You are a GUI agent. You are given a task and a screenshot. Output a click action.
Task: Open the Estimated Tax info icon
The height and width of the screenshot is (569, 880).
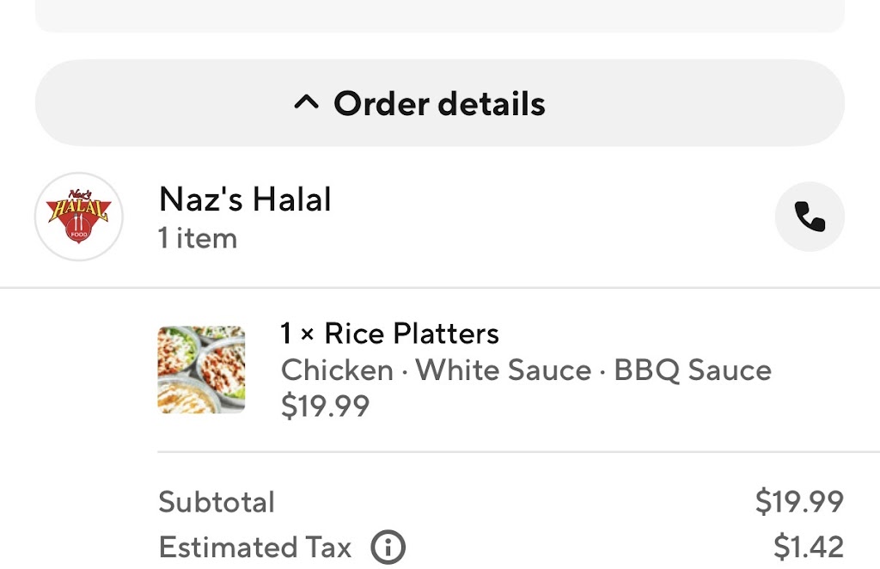(x=388, y=548)
